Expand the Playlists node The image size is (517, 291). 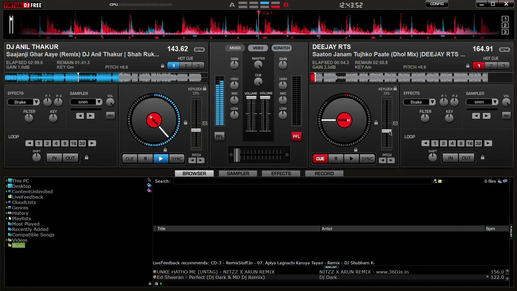(6, 219)
